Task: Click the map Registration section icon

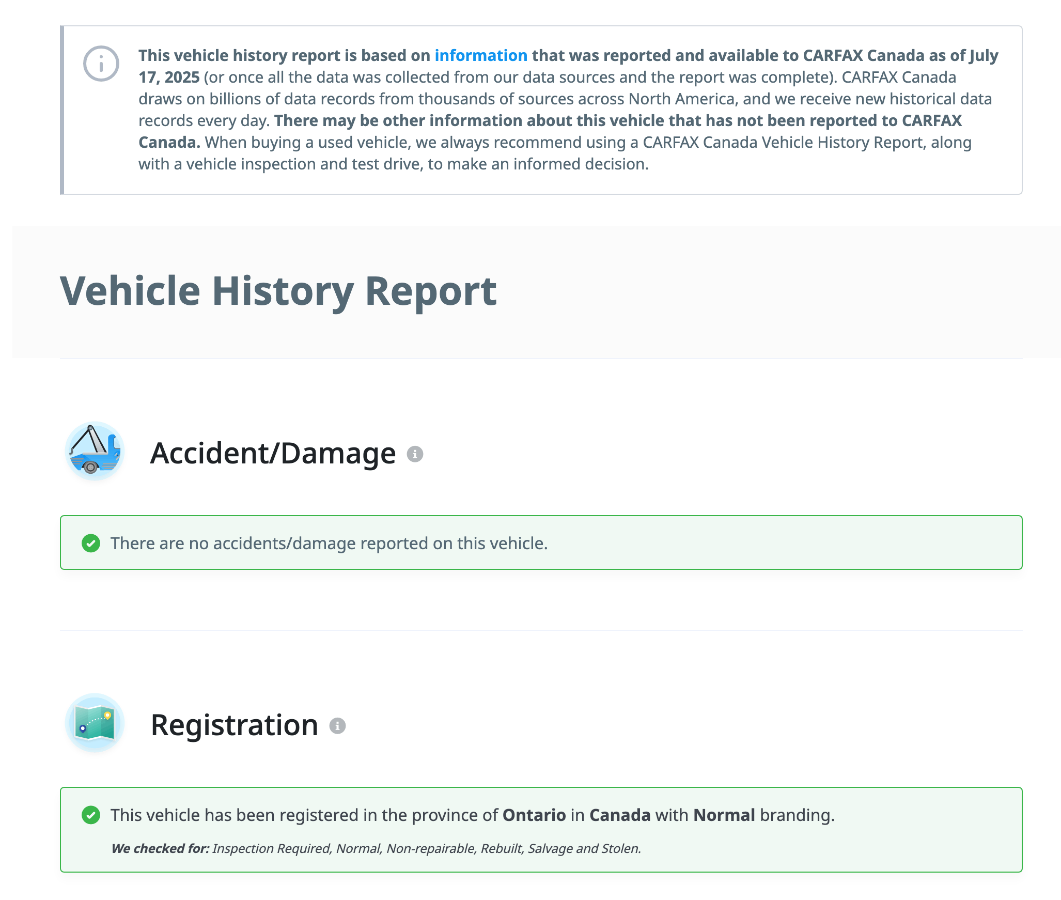Action: [95, 723]
